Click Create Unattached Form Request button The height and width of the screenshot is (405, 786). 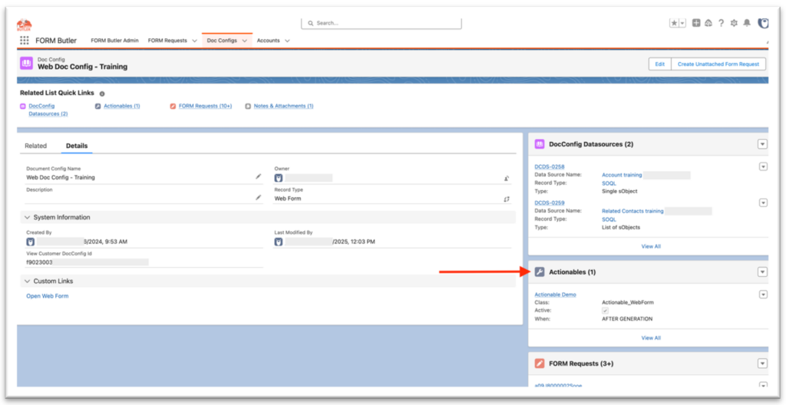[x=718, y=64]
